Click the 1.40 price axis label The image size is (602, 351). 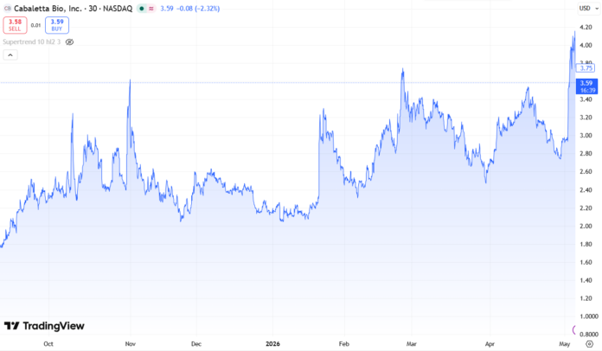(586, 280)
